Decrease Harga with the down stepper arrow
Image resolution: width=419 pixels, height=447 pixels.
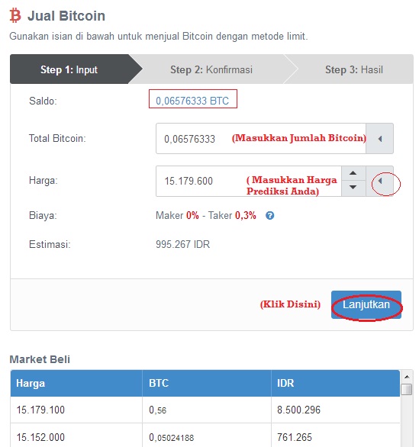(353, 188)
